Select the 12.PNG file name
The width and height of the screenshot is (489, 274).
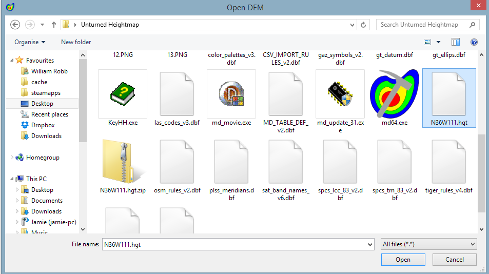click(123, 55)
